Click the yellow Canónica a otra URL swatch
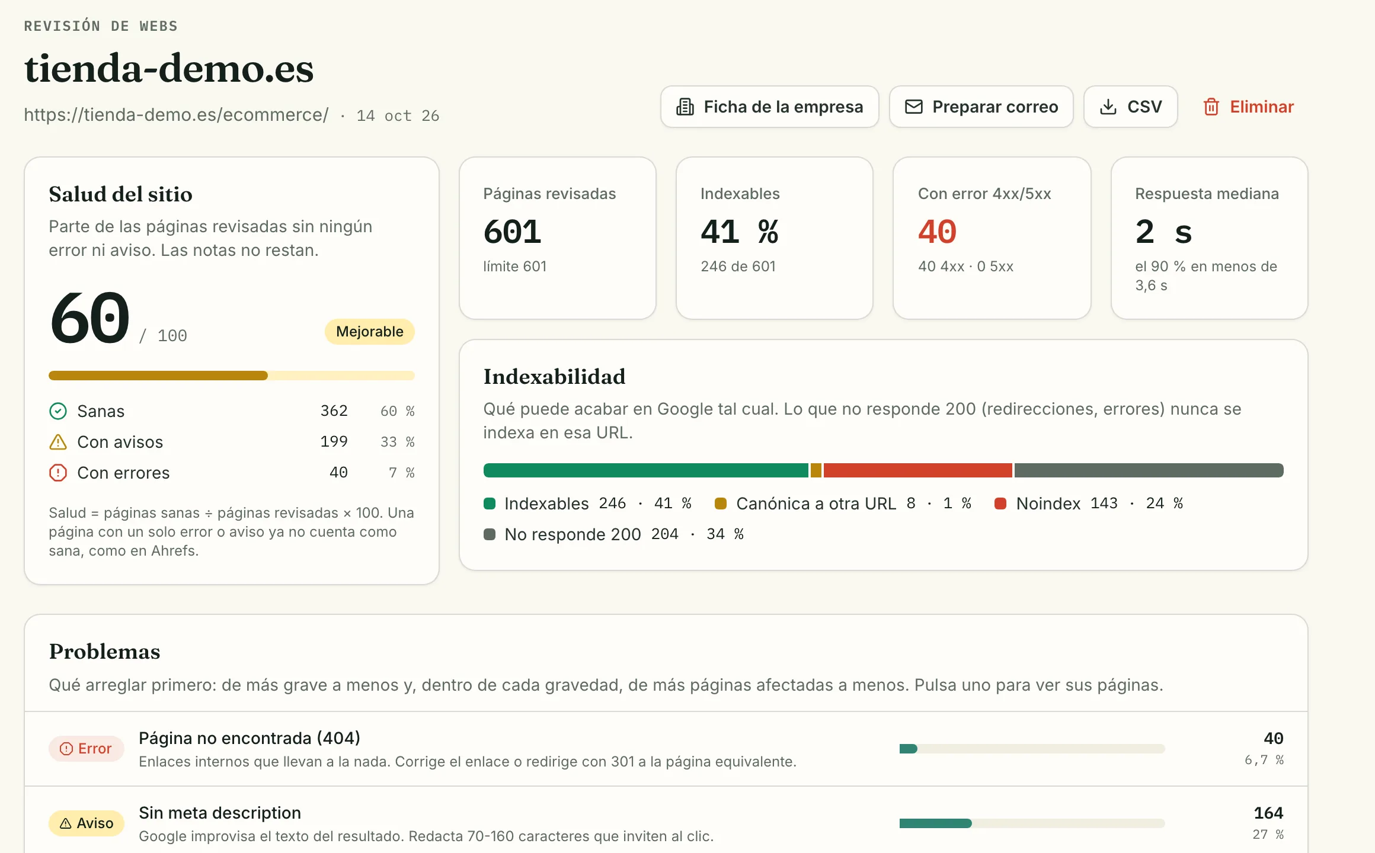Screen dimensions: 1375x853 [721, 504]
